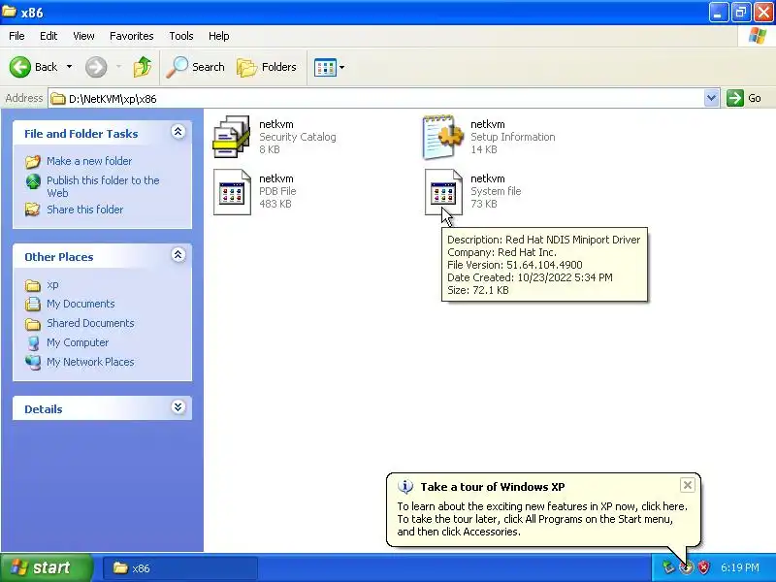Viewport: 776px width, 582px height.
Task: Collapse the File and Folder Tasks panel
Action: (178, 131)
